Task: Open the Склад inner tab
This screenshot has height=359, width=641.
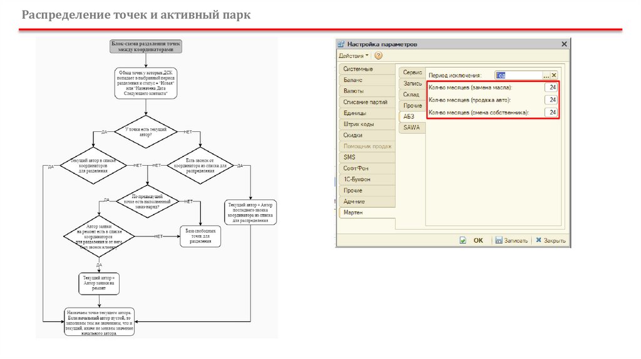Action: (x=412, y=94)
